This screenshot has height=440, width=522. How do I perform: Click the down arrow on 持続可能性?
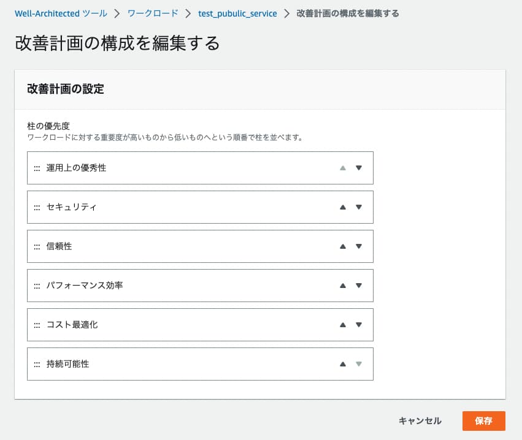359,364
